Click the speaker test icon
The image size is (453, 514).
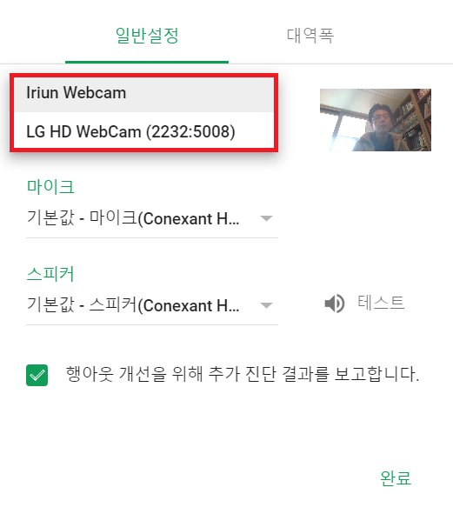click(335, 304)
